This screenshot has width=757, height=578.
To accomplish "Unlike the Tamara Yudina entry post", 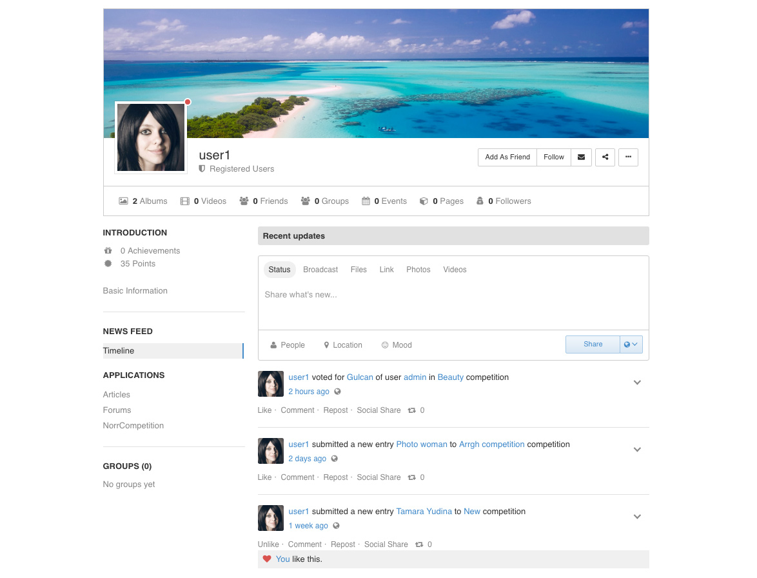I will click(268, 544).
